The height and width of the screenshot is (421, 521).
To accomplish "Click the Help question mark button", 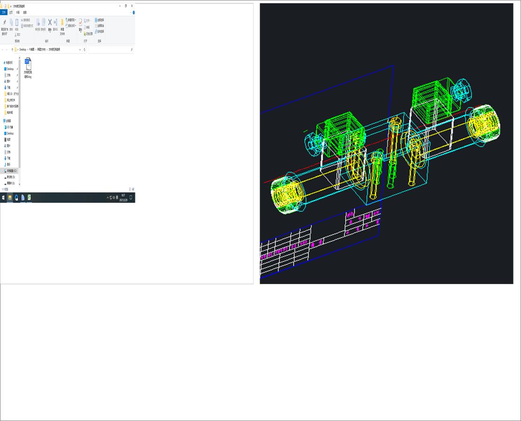I will point(134,12).
